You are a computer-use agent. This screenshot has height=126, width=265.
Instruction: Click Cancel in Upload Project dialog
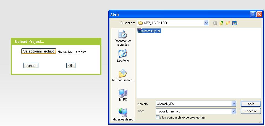31,65
